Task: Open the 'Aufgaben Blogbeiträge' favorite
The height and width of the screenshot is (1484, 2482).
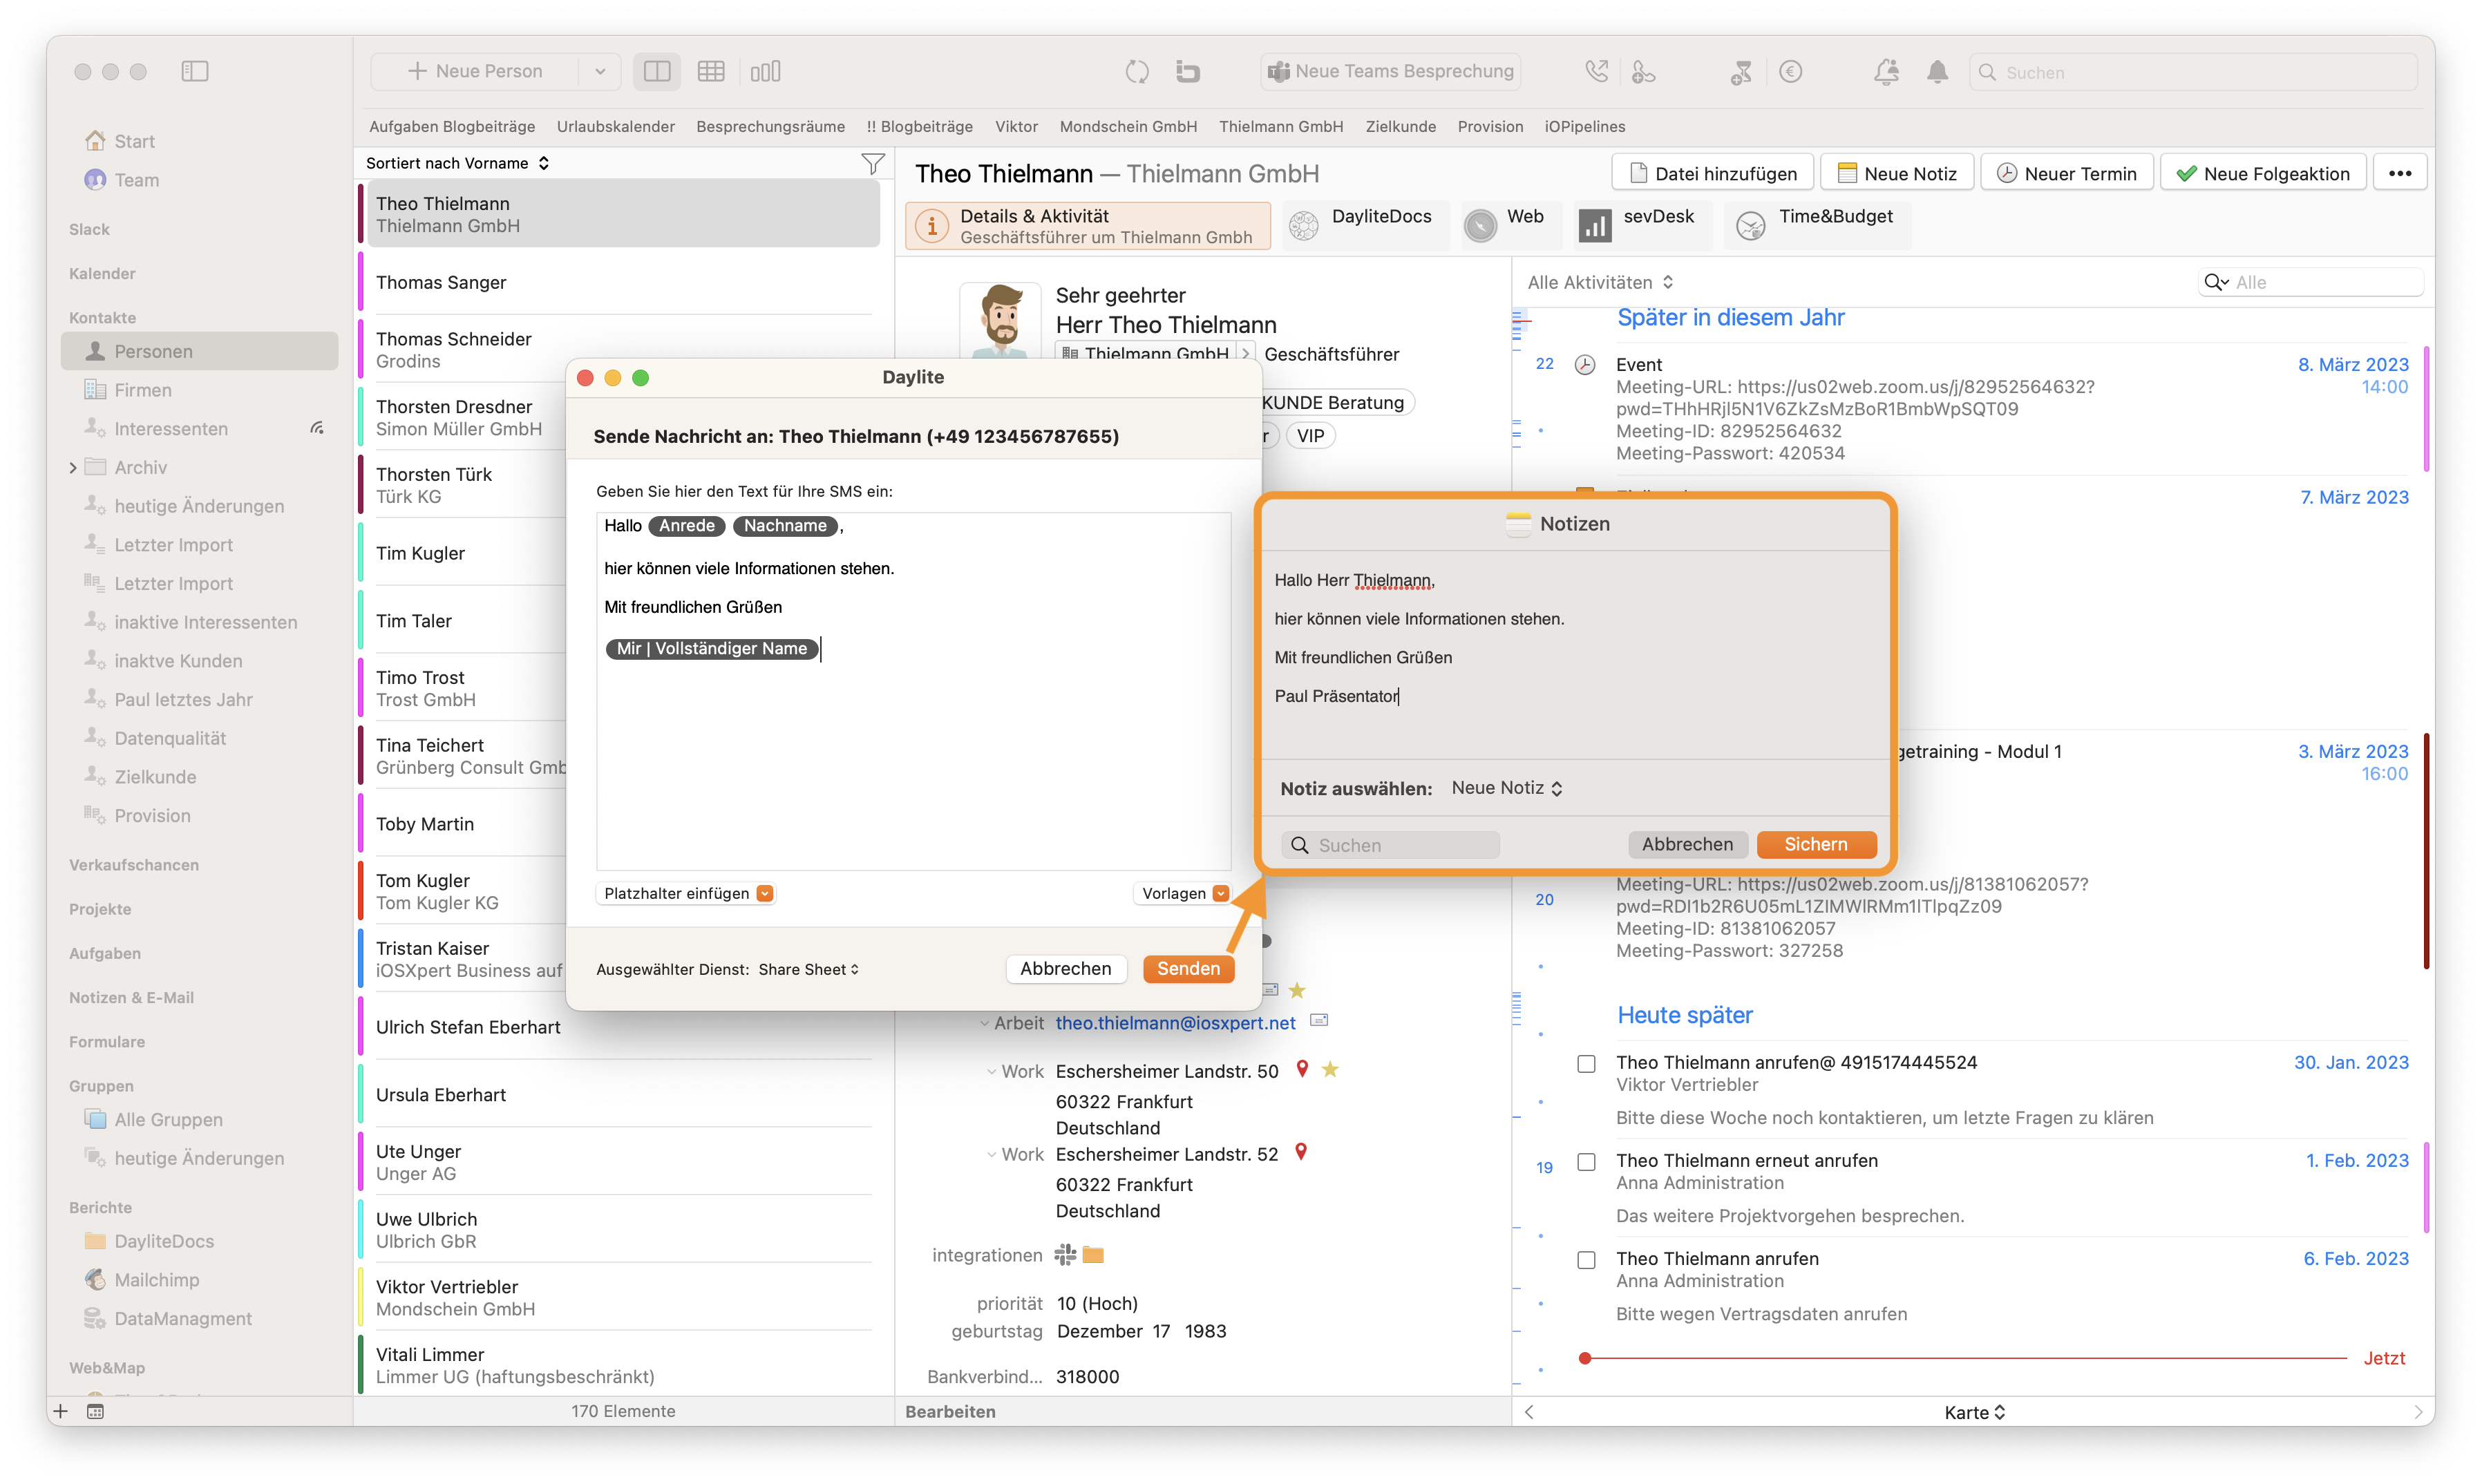Action: (x=452, y=126)
